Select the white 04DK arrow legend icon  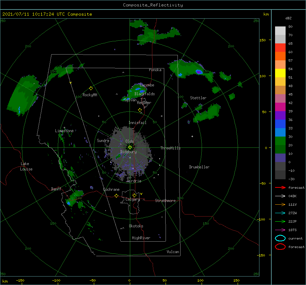pyautogui.click(x=280, y=196)
